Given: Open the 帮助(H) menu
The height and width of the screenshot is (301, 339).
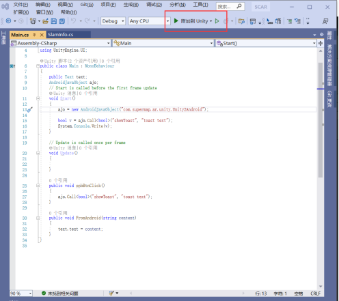Looking at the screenshot, I should point(68,12).
